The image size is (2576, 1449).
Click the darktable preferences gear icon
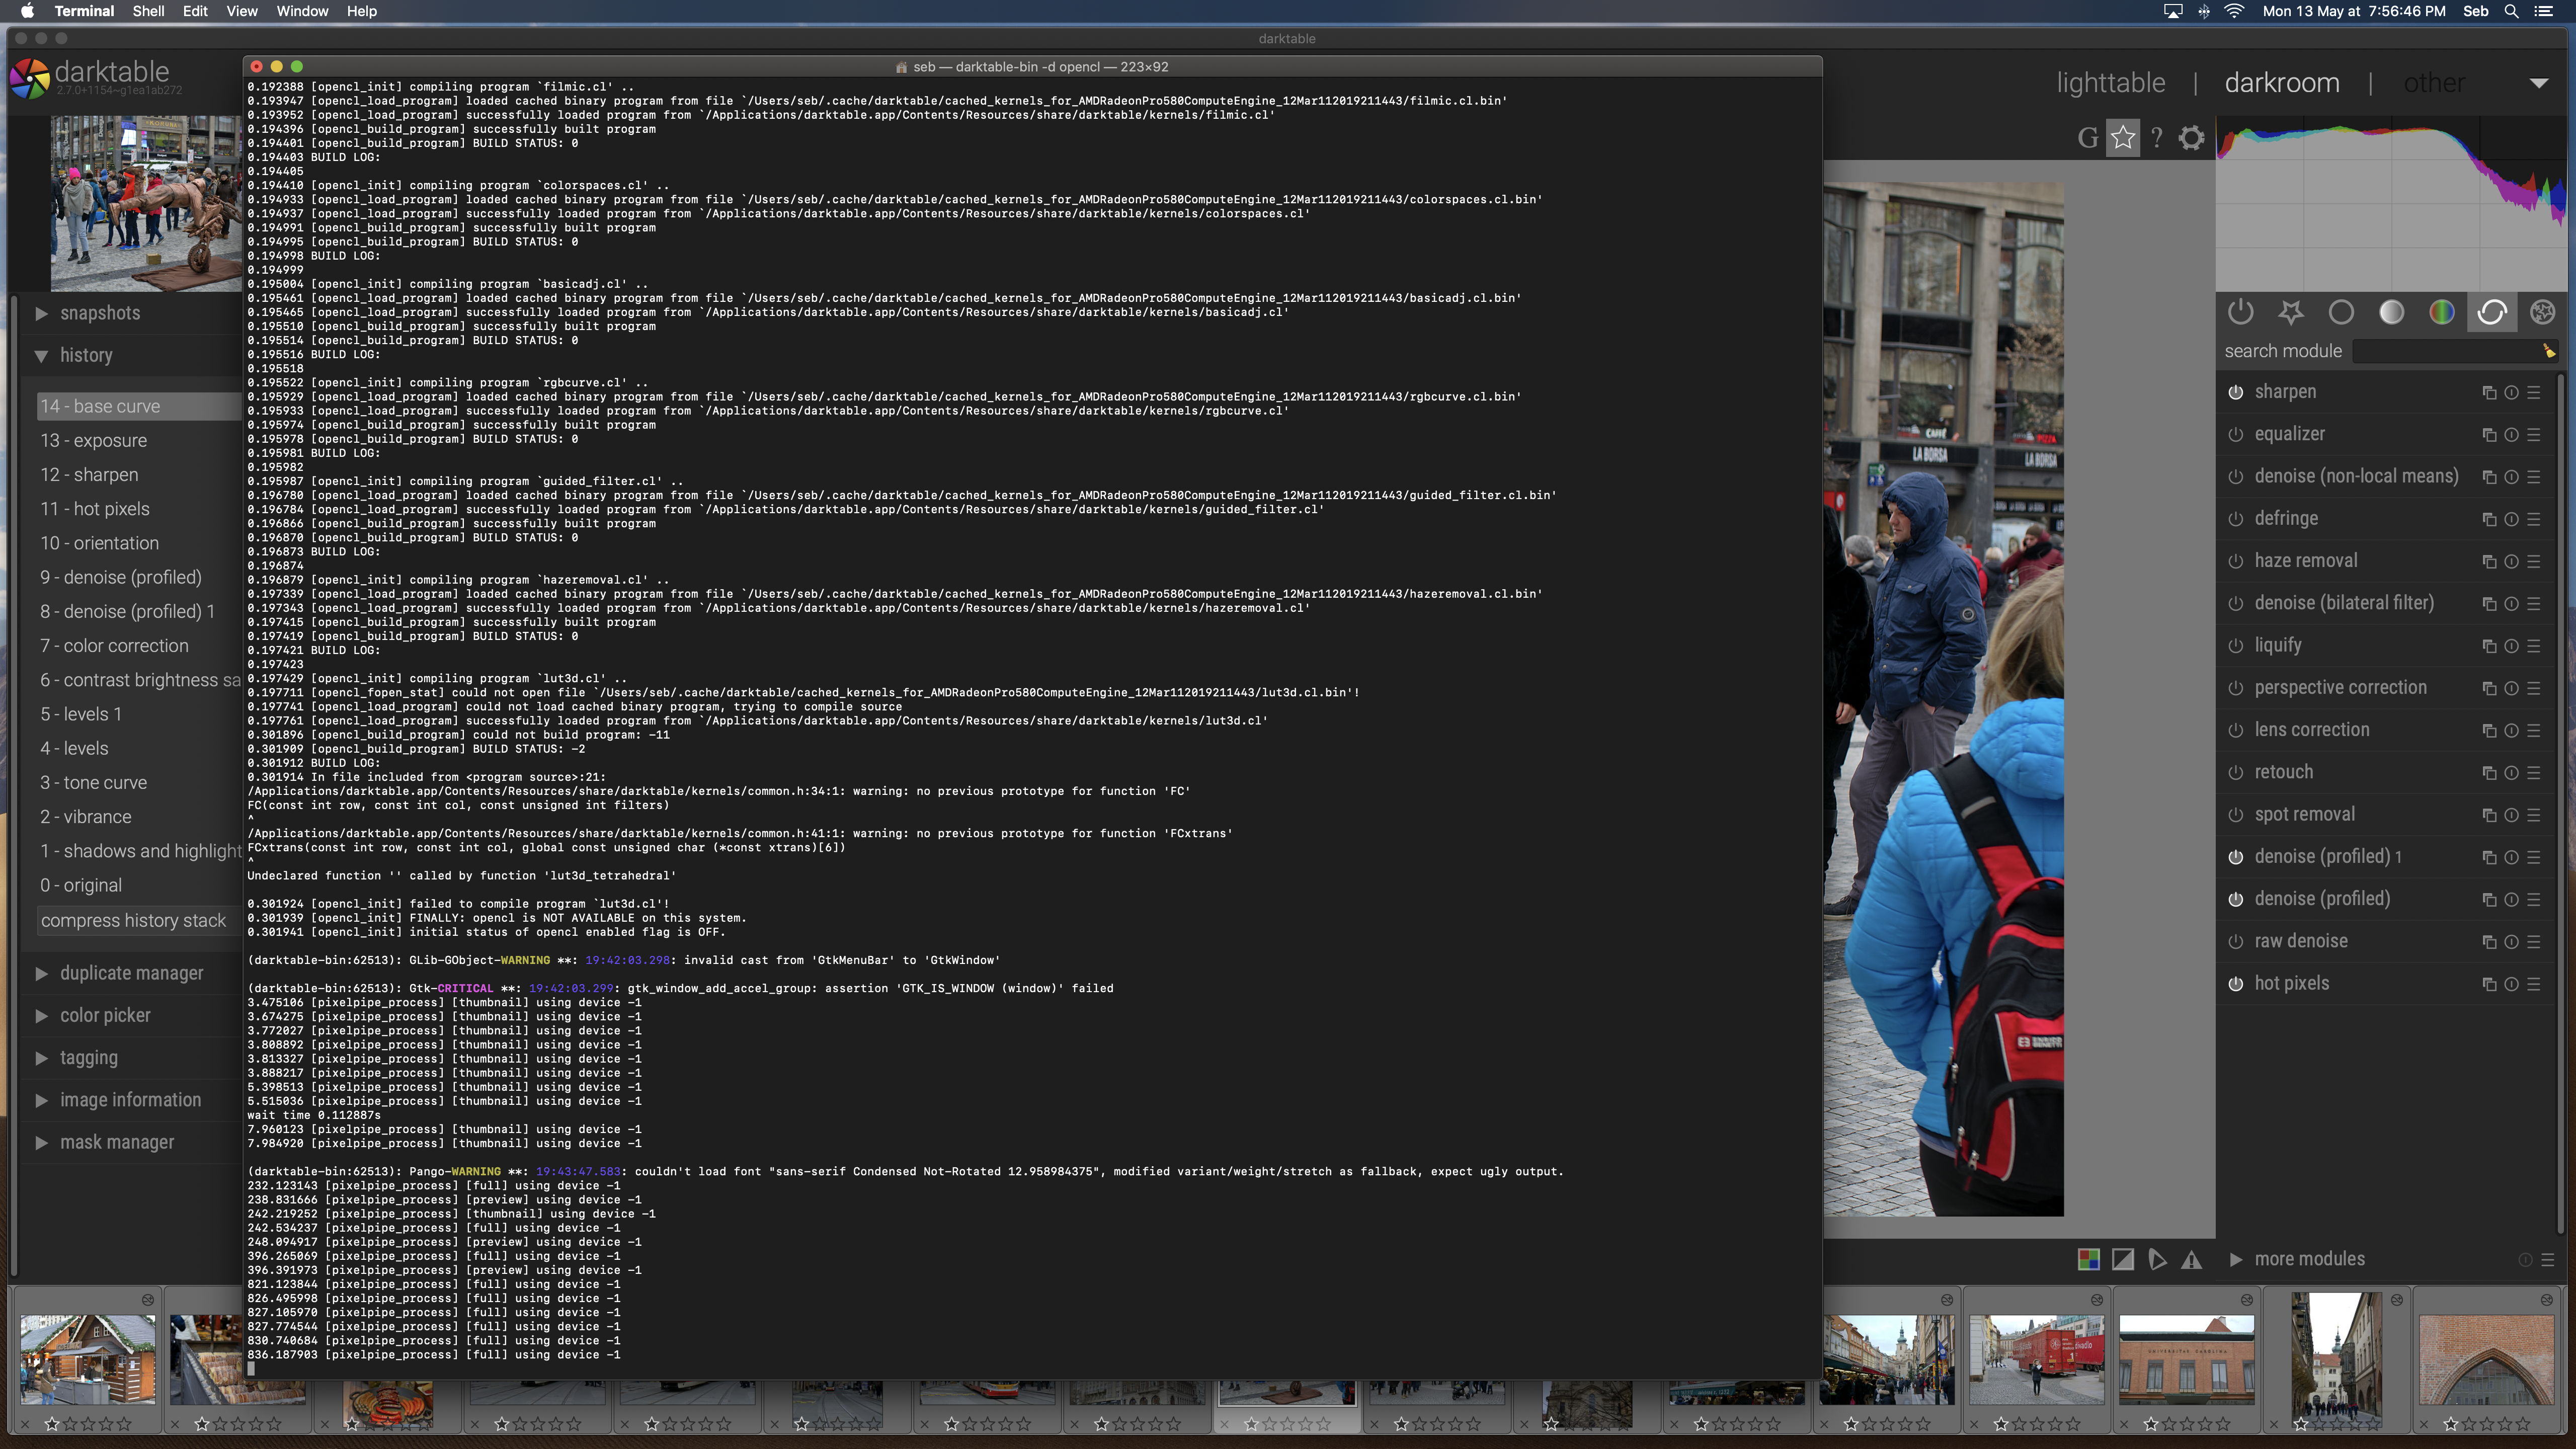point(2190,138)
